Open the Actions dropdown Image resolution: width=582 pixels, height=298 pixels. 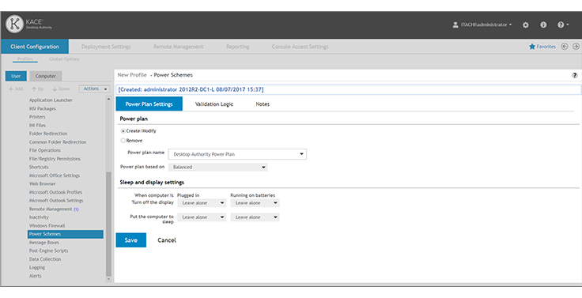94,89
